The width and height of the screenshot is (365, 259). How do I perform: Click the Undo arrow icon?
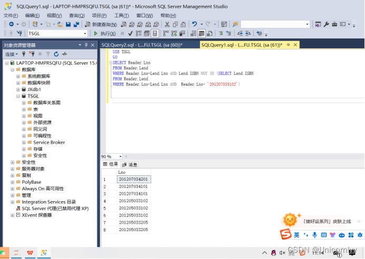pyautogui.click(x=194, y=24)
